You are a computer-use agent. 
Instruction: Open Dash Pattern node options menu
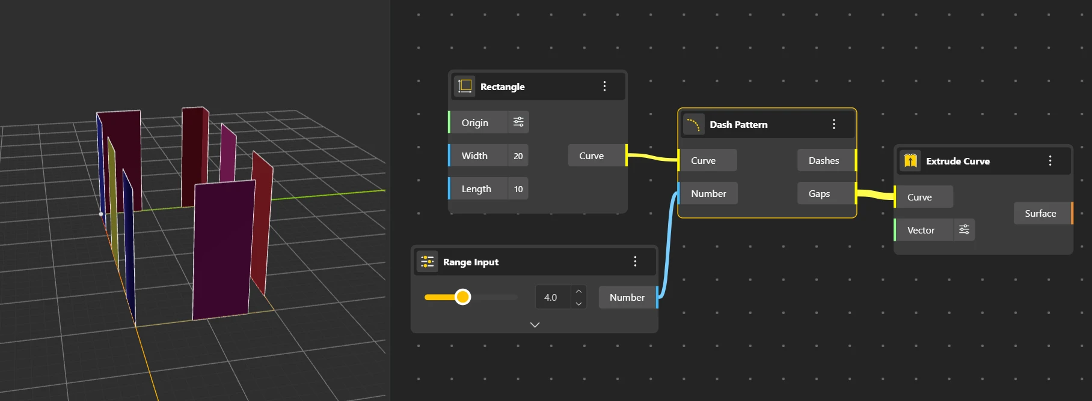pos(833,124)
